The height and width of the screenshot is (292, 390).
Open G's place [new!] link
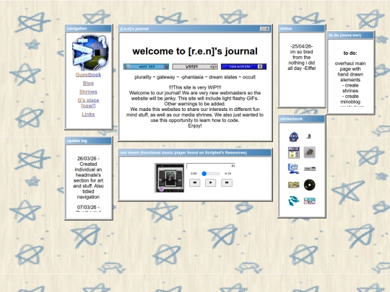coord(88,103)
